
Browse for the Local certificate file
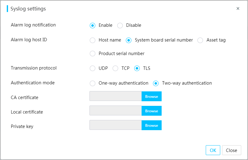click(151, 111)
